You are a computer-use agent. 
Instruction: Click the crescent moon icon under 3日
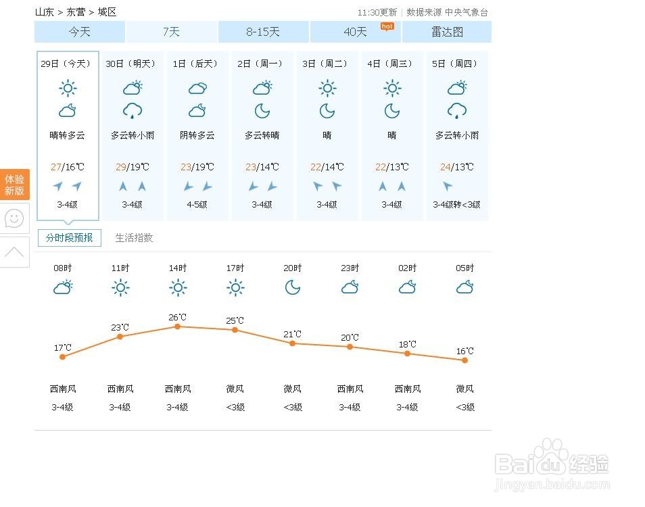327,111
